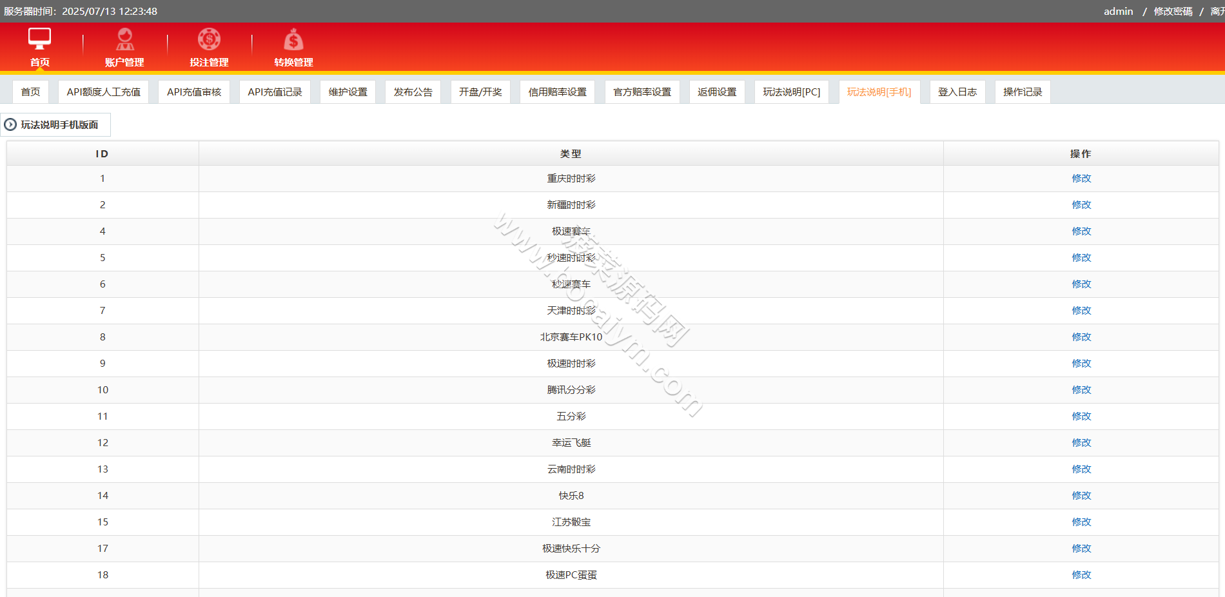Click 修改 for 极速快乐十分
Screen dimensions: 1225x597
1081,549
